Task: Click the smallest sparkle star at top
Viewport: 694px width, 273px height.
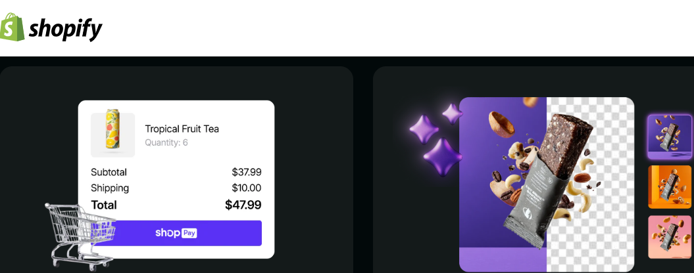Action: [453, 113]
